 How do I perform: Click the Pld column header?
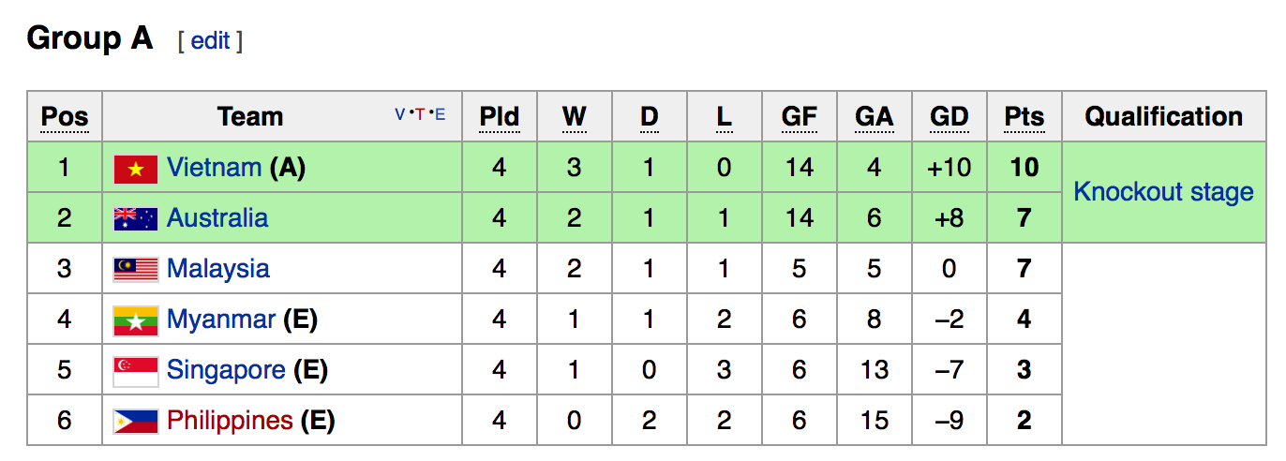click(499, 117)
